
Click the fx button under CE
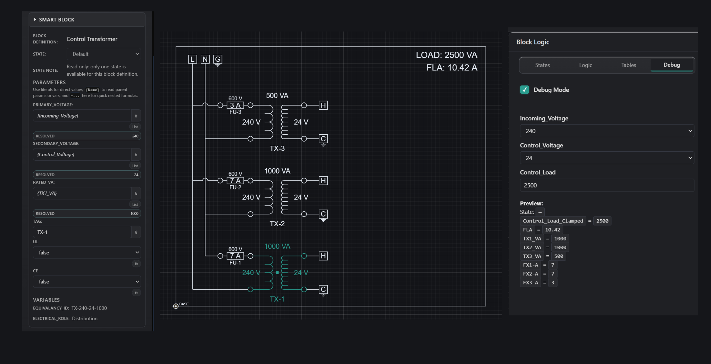(136, 293)
